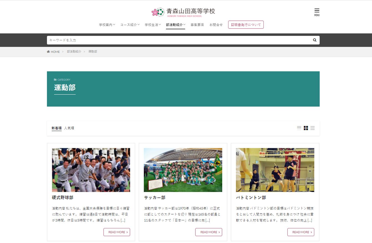Click the 証明書発行について button
This screenshot has width=372, height=243.
pos(246,25)
